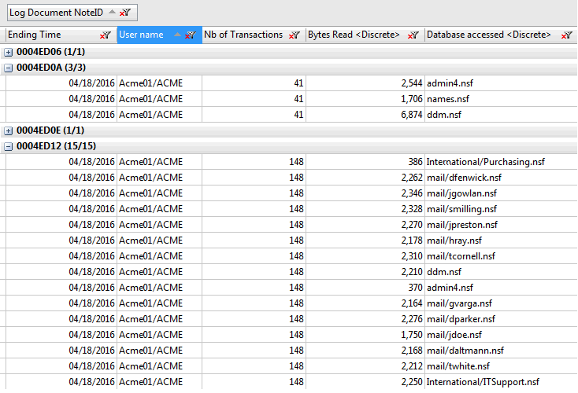This screenshot has width=578, height=393.
Task: Click filter icon on Log Document NoteID chip
Action: pos(125,13)
